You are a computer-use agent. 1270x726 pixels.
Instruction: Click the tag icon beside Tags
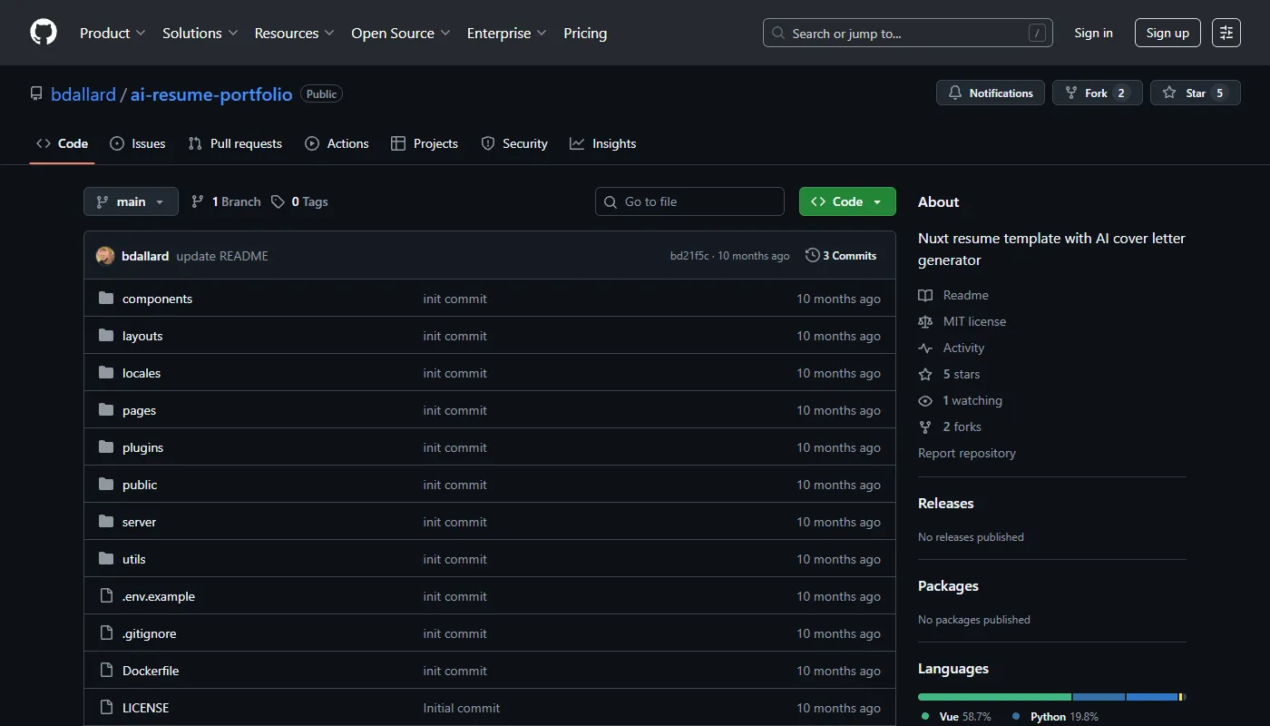point(278,201)
